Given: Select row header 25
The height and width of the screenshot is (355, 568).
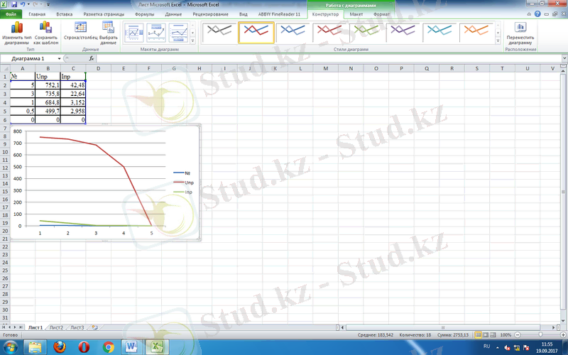Looking at the screenshot, I should 5,271.
